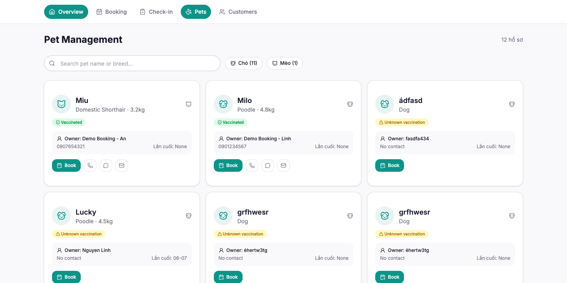Click the phone call icon on Milo's card
567x283 pixels.
coord(252,165)
